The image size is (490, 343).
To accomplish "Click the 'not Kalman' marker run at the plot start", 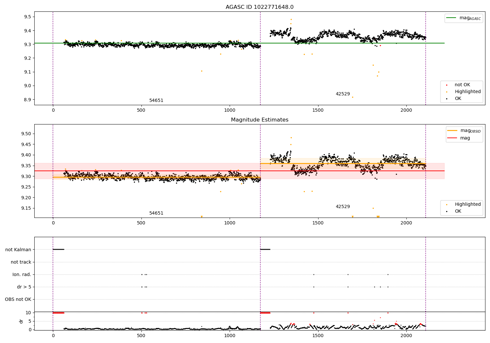I will coord(58,250).
